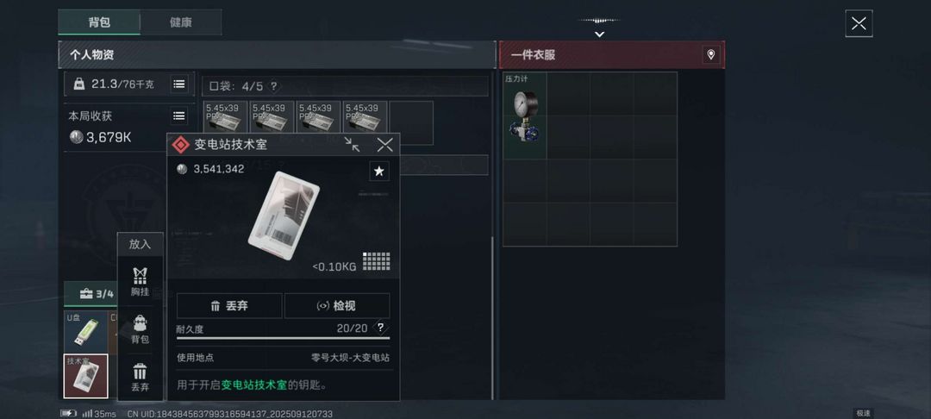Screen dimensions: 931x419
Task: Open 本局收获 details list icon
Action: 178,116
